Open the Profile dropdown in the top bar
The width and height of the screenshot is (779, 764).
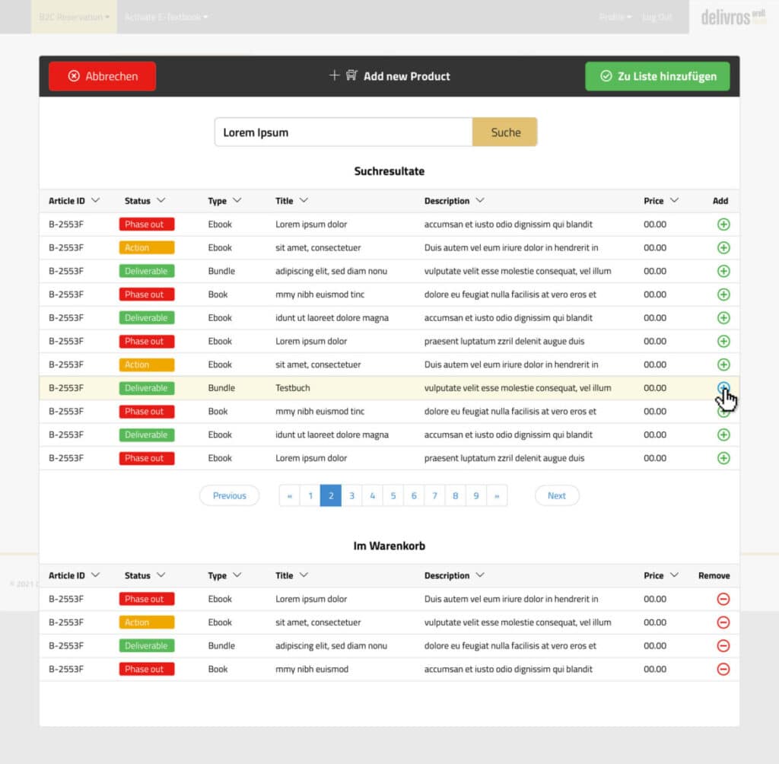point(615,17)
